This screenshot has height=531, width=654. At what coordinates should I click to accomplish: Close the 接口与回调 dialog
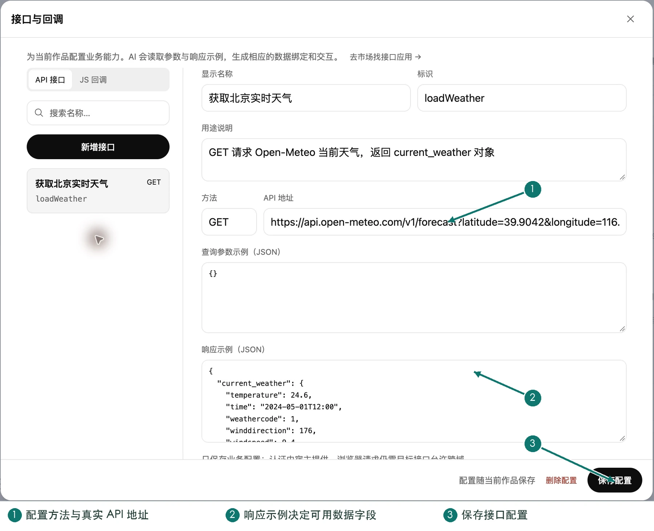pos(630,19)
